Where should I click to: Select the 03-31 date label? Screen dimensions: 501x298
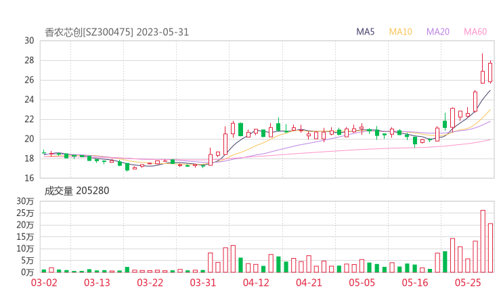pos(203,282)
